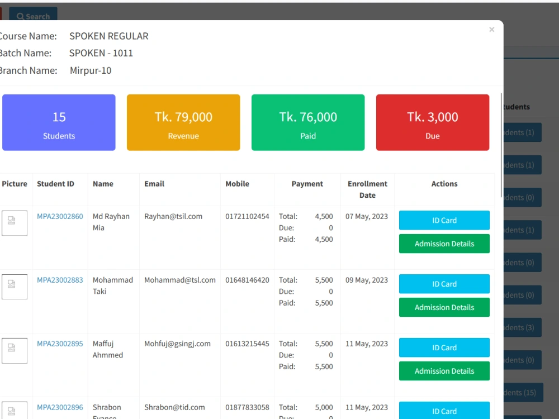Click the 15 Students summary card
Viewport: 559px width, 419px height.
pyautogui.click(x=59, y=122)
